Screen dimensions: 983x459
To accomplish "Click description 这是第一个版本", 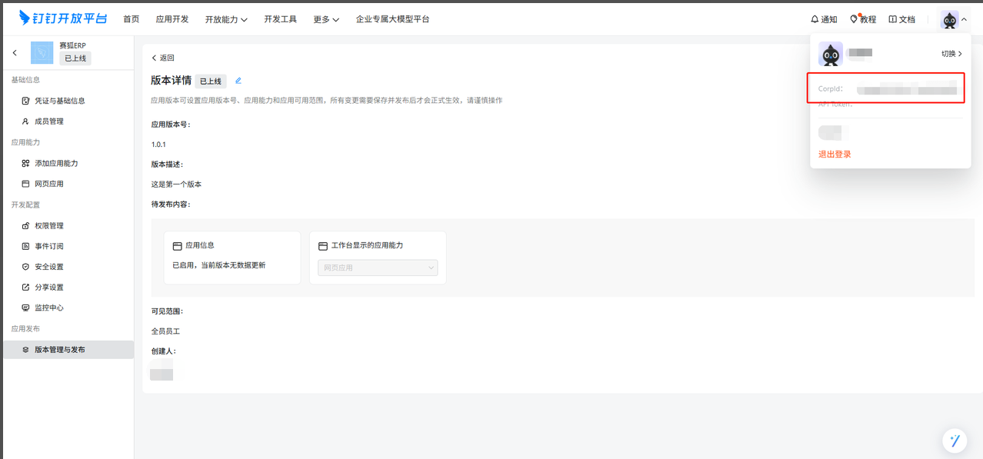I will pos(176,185).
